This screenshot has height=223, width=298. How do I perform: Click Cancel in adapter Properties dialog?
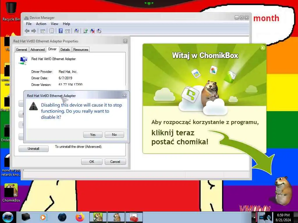[115, 161]
